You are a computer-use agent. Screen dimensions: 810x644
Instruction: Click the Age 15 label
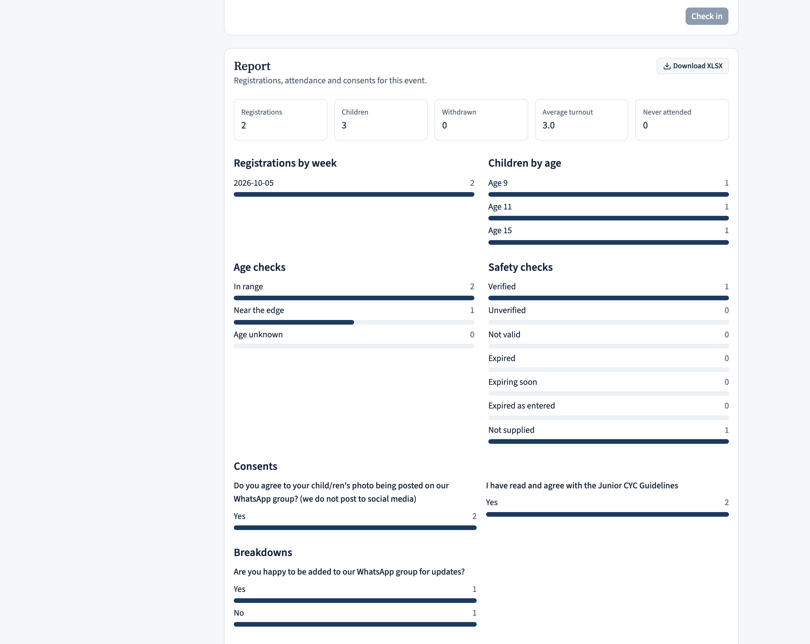[x=500, y=230]
